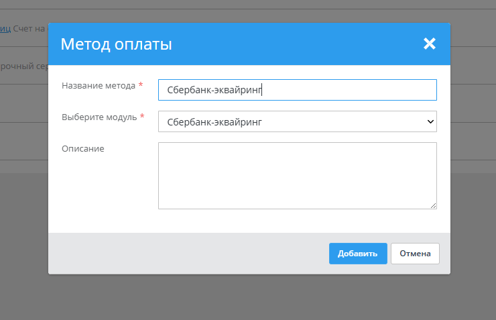Click the Описание label
The height and width of the screenshot is (320, 496).
pos(83,148)
